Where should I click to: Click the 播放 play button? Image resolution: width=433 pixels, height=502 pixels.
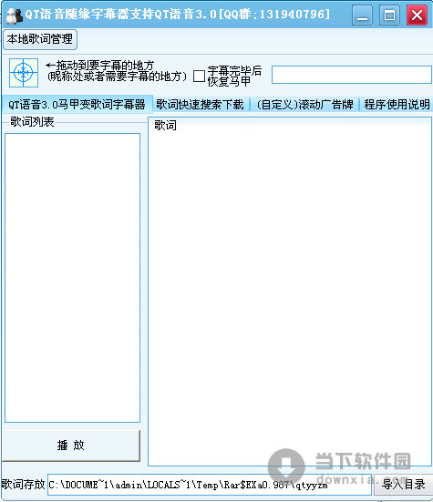pos(71,446)
